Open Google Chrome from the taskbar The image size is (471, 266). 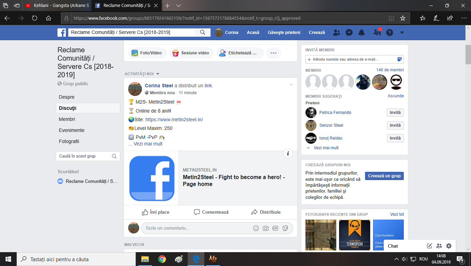tap(162, 259)
